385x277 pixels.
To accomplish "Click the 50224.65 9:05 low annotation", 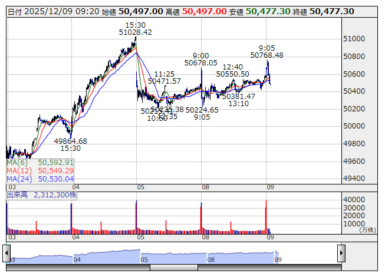I will pyautogui.click(x=202, y=113).
